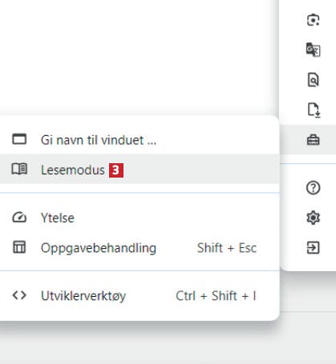This screenshot has height=364, width=336.
Task: Open Google Lens screen search icon
Action: [313, 20]
